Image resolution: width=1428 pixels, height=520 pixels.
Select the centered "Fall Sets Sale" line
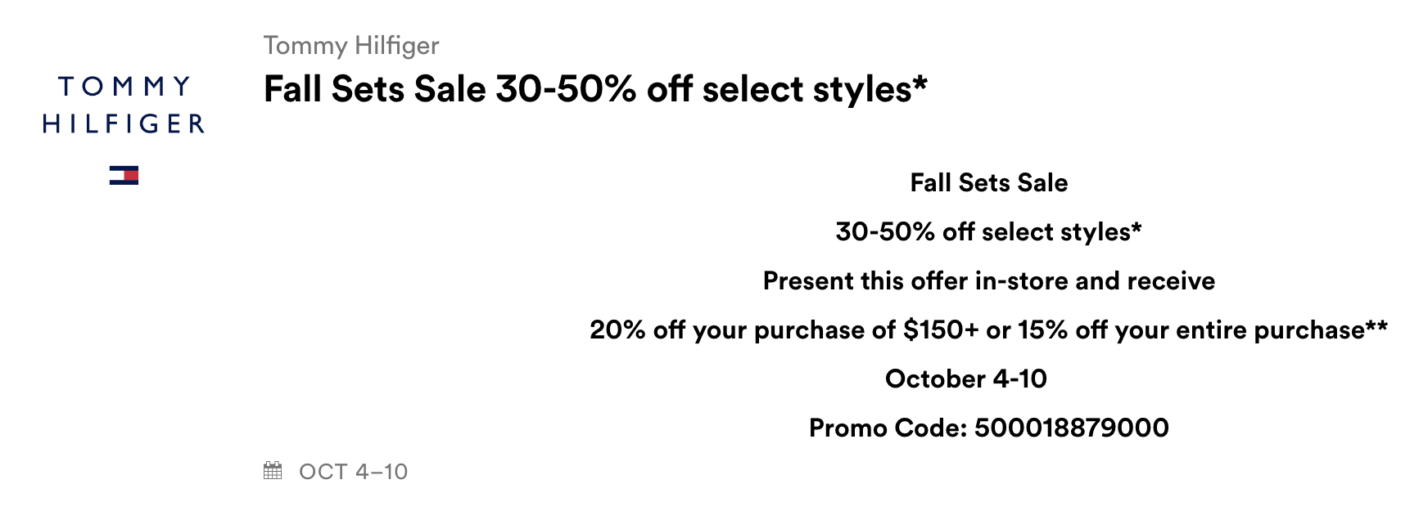pos(988,182)
